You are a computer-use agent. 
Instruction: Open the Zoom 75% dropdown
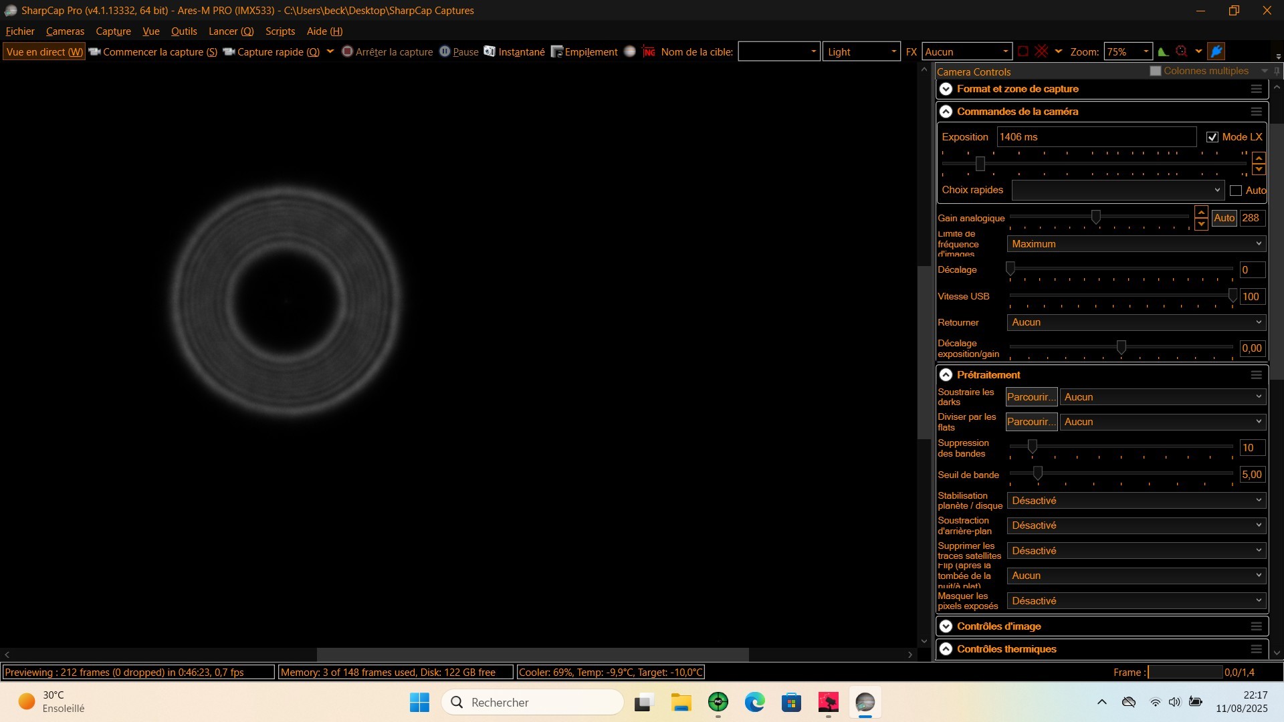(1128, 51)
